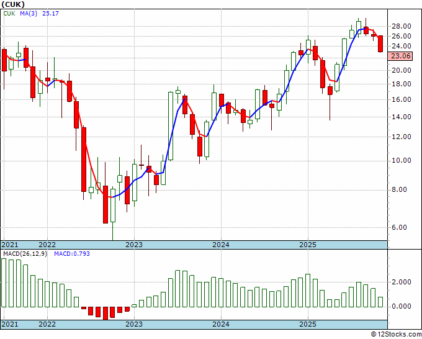This screenshot has width=422, height=339.
Task: Click 2022 on the price chart timeline
Action: pos(47,245)
